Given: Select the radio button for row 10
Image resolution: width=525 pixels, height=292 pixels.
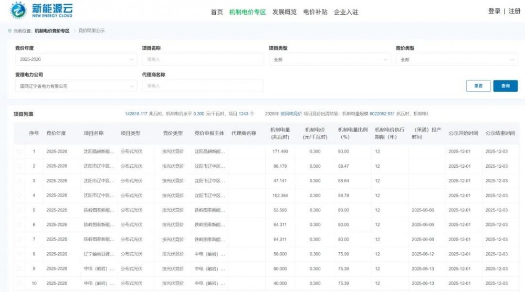Looking at the screenshot, I should tap(19, 284).
